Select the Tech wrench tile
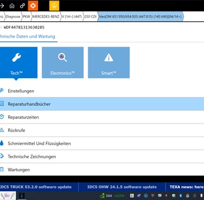204x200 pixels. tap(18, 62)
